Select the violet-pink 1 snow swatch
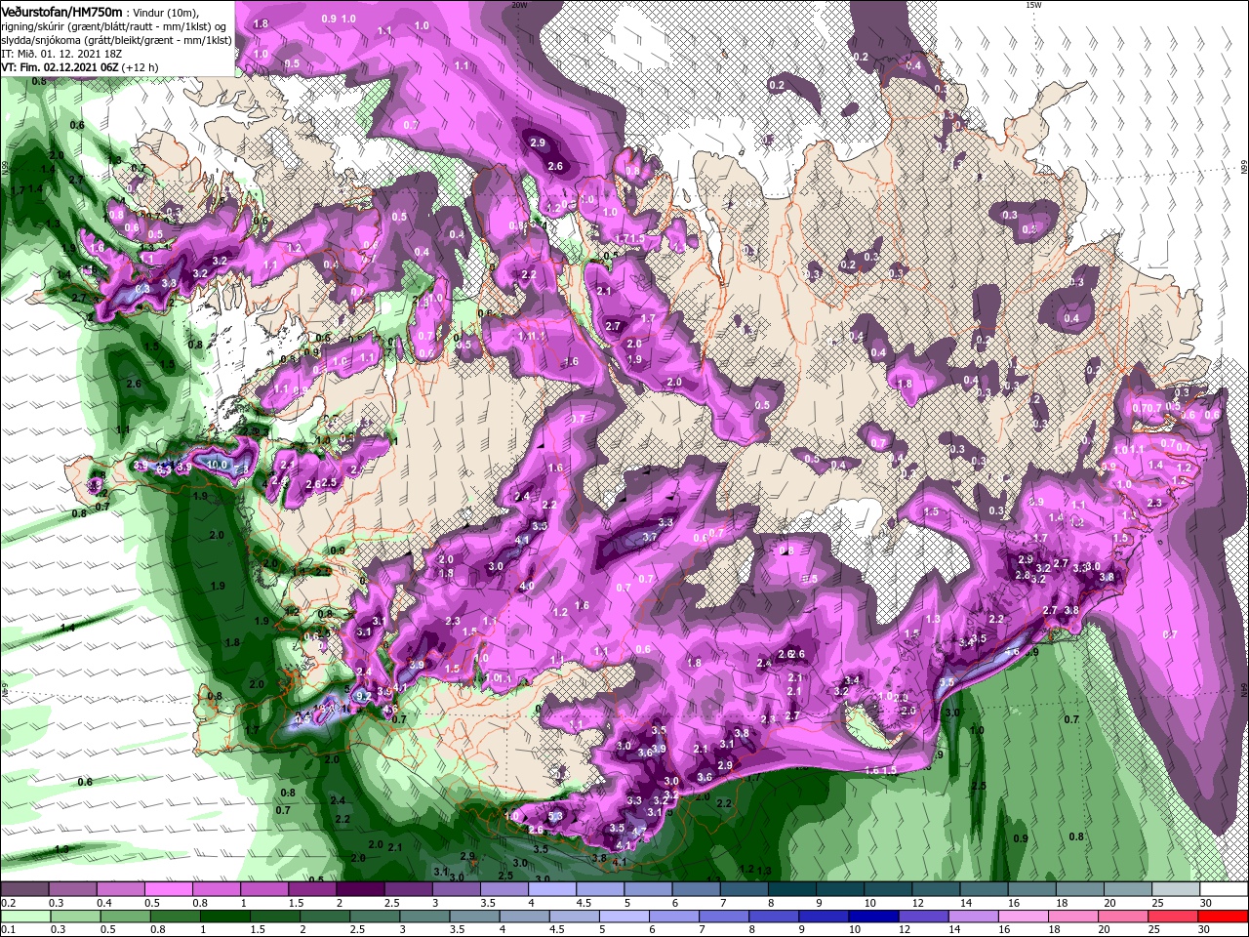This screenshot has height=937, width=1249. (263, 889)
